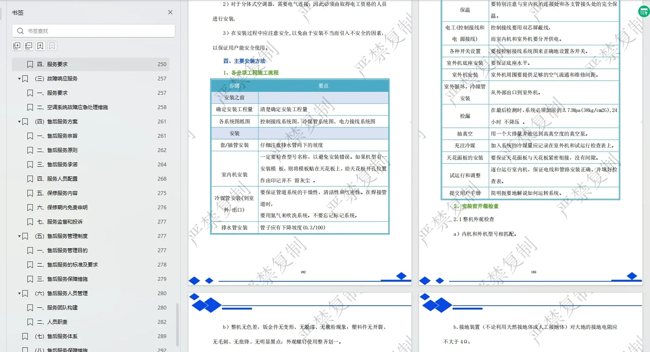The image size is (650, 352).
Task: Click the bookmark icon beside 四、服务要求
Action: click(x=30, y=64)
